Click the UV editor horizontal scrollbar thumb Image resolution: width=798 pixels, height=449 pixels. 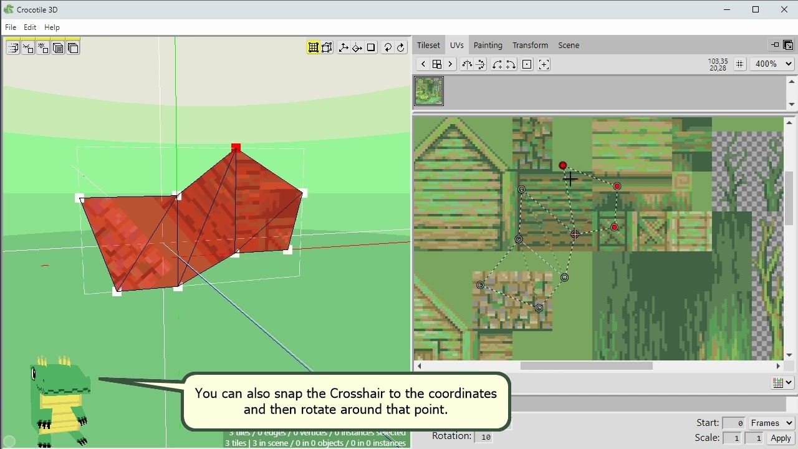(x=586, y=366)
